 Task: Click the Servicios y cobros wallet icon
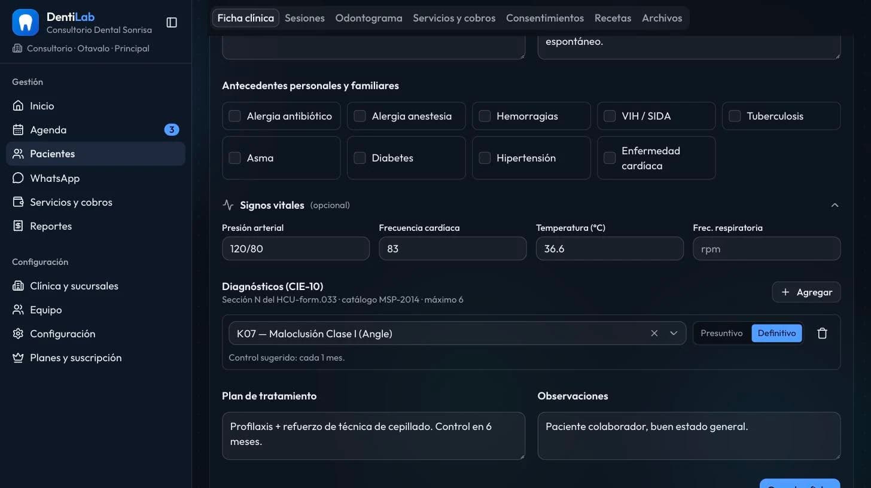[x=19, y=202]
